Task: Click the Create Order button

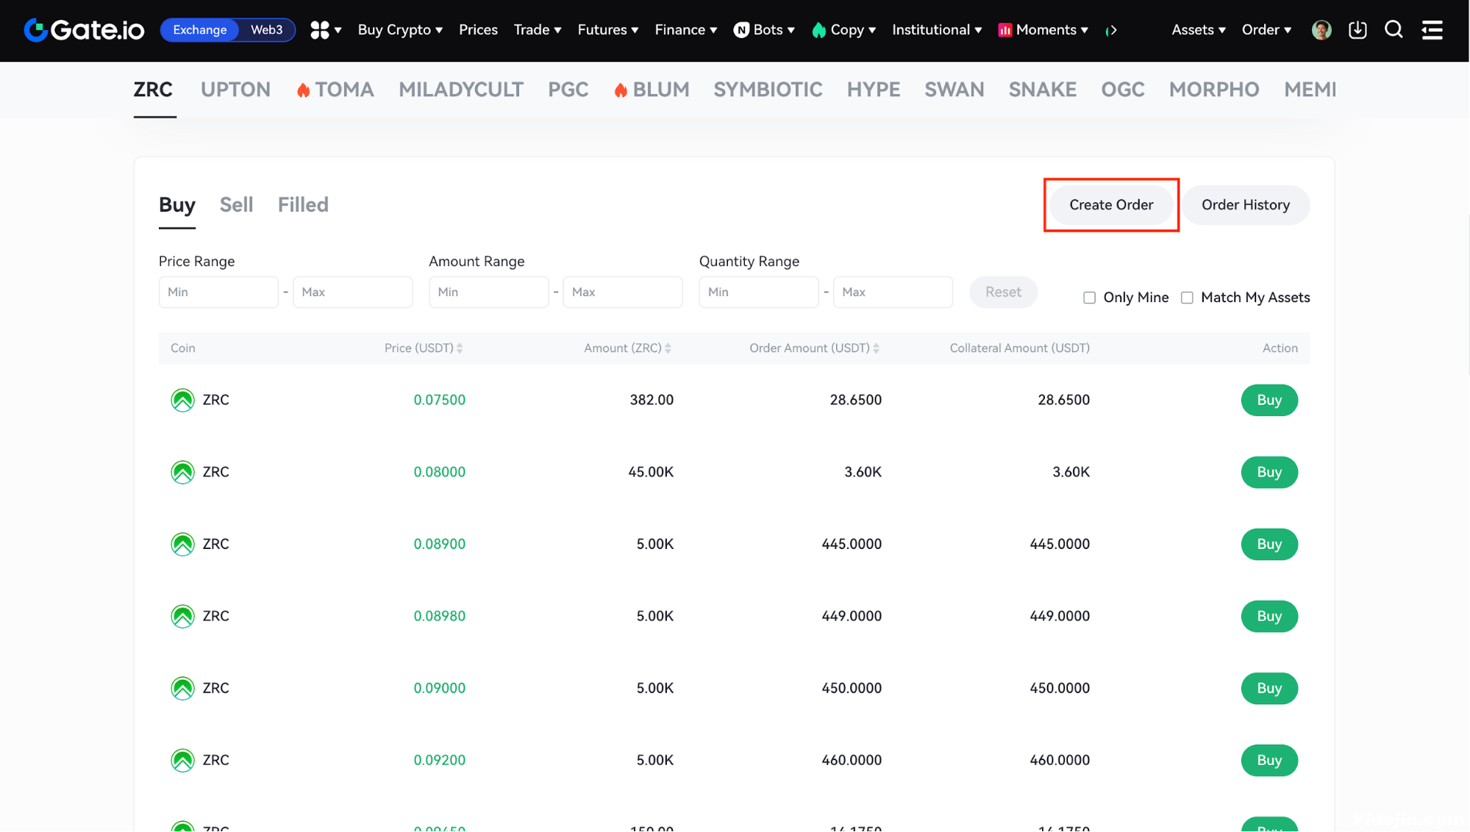Action: (x=1111, y=205)
